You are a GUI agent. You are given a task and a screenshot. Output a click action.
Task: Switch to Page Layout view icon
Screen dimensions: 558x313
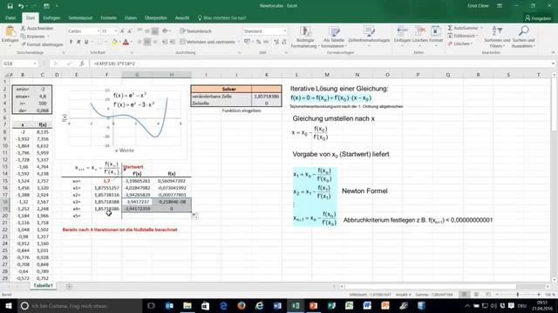point(476,295)
